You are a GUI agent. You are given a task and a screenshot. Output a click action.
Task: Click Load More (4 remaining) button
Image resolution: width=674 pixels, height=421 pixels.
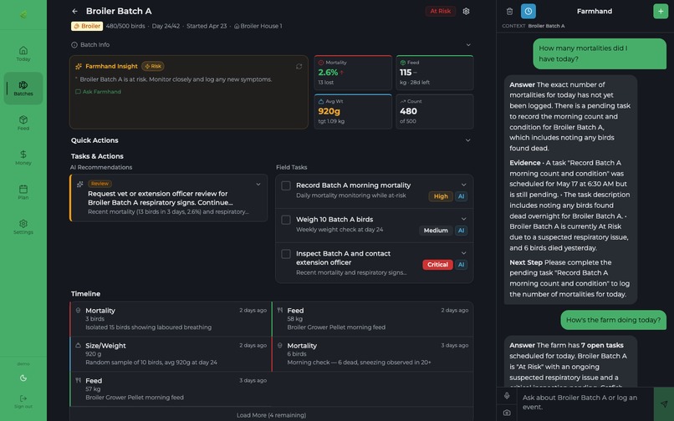coord(271,415)
